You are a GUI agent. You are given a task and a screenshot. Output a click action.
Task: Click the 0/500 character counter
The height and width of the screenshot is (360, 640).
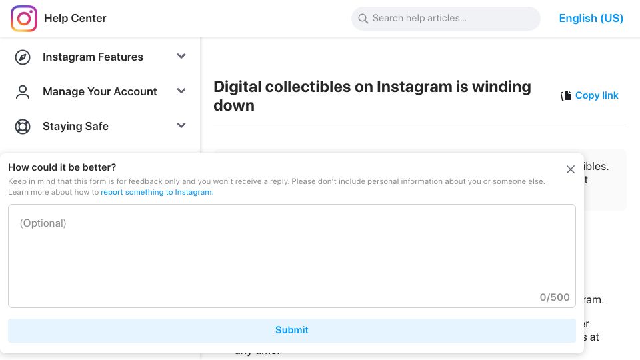(x=555, y=297)
